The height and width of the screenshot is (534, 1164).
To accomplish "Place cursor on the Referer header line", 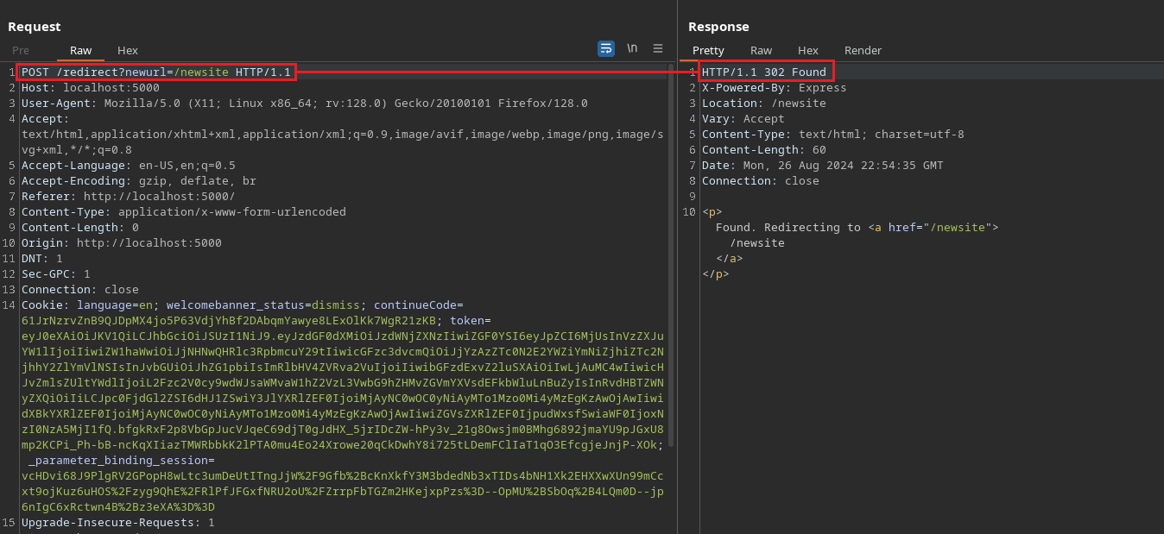I will pos(128,197).
